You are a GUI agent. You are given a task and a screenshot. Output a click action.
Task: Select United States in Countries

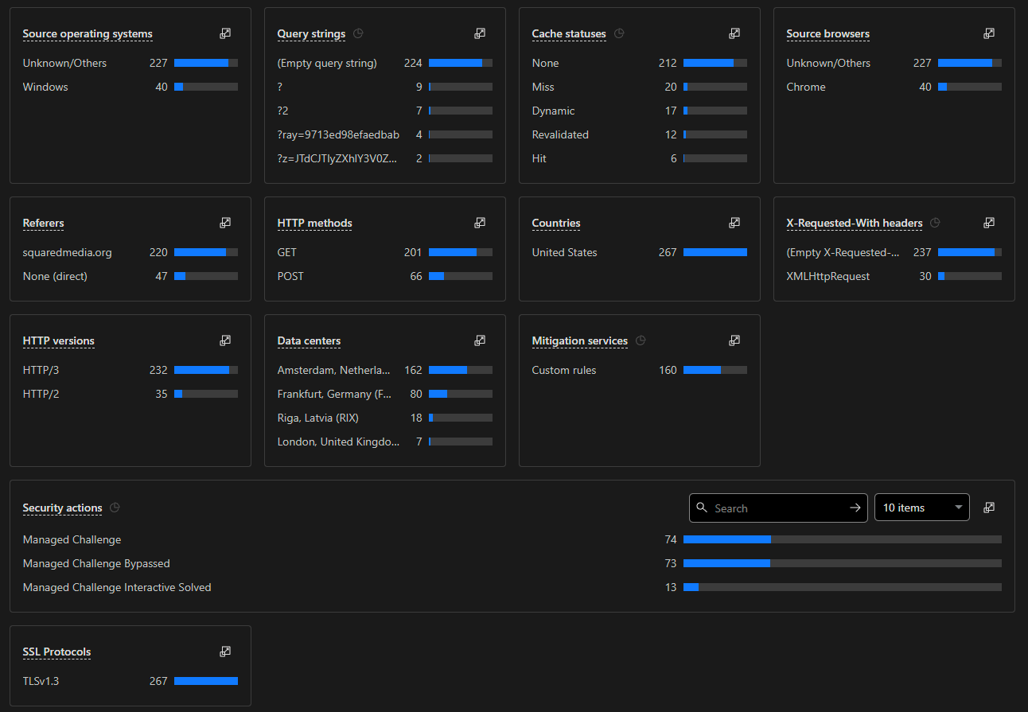pos(640,252)
